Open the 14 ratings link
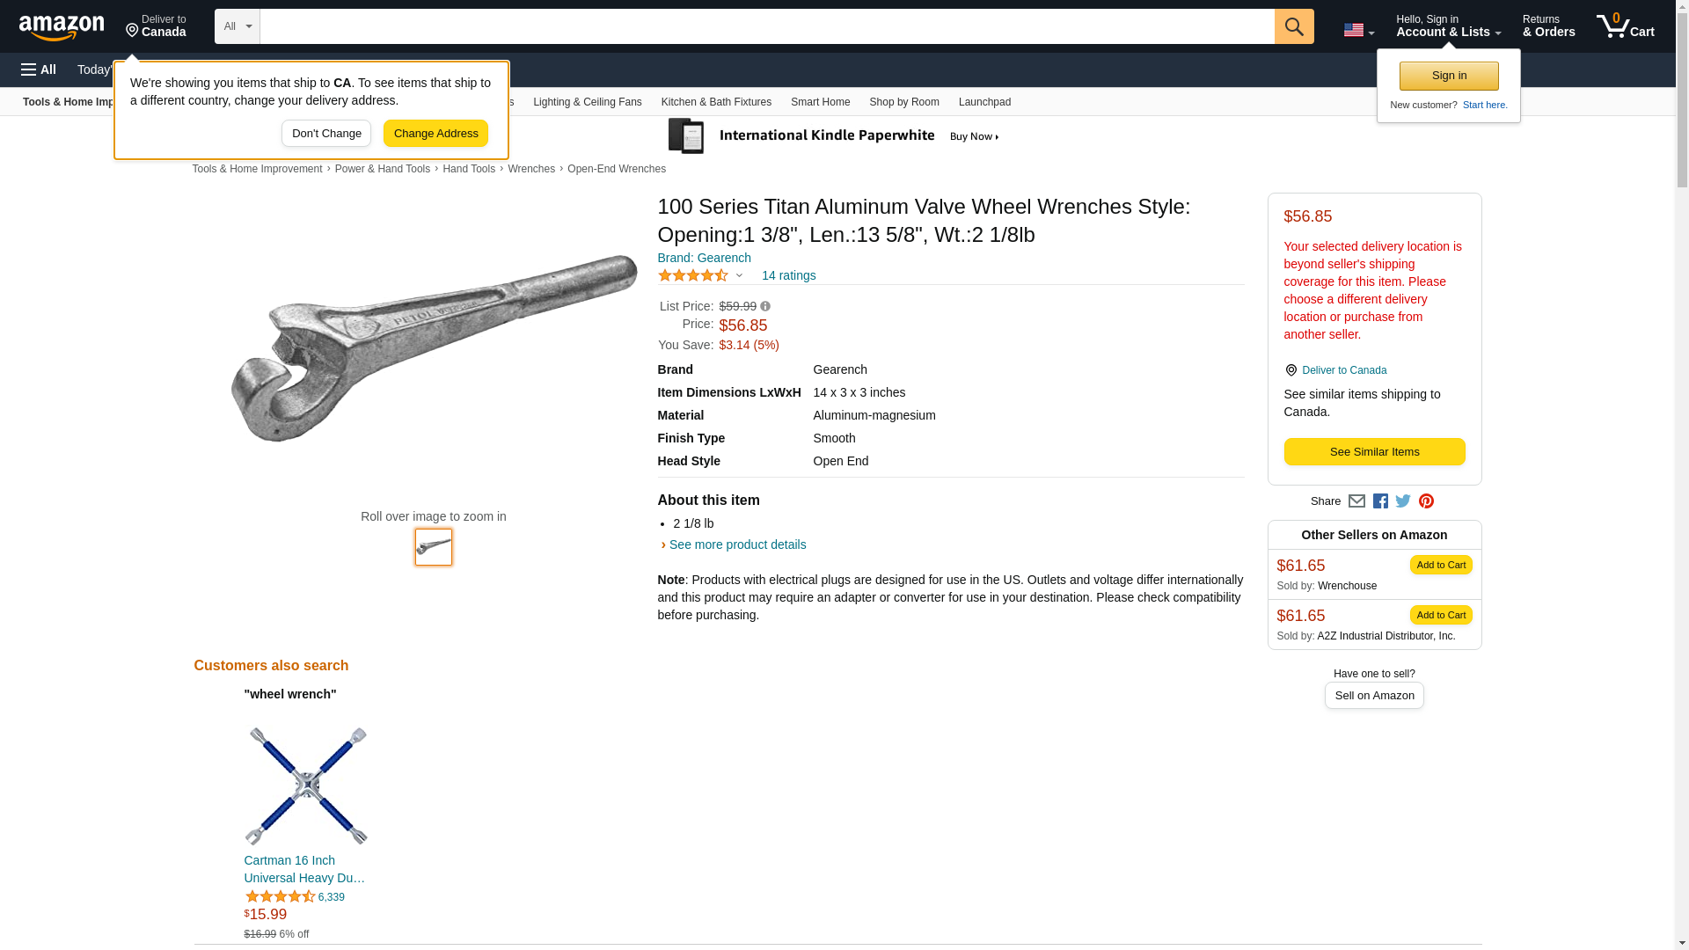Image resolution: width=1689 pixels, height=950 pixels. [x=788, y=275]
